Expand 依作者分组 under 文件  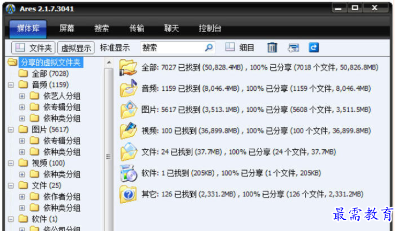coord(22,197)
